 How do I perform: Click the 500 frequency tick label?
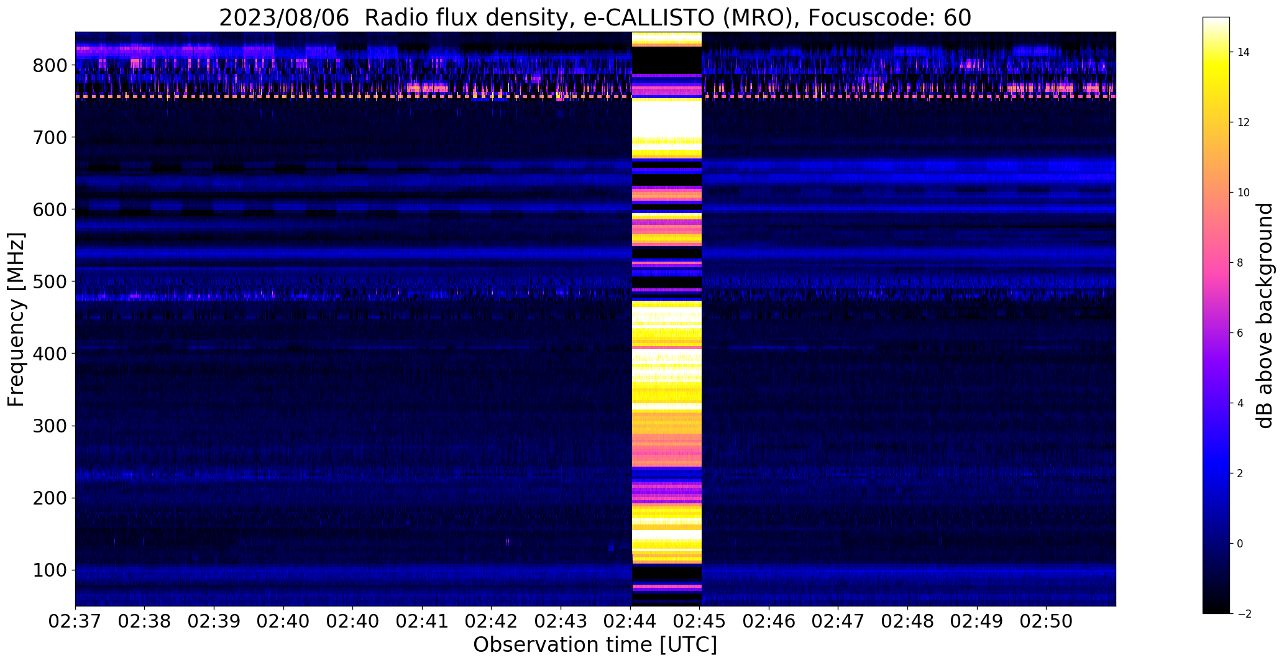coord(49,281)
